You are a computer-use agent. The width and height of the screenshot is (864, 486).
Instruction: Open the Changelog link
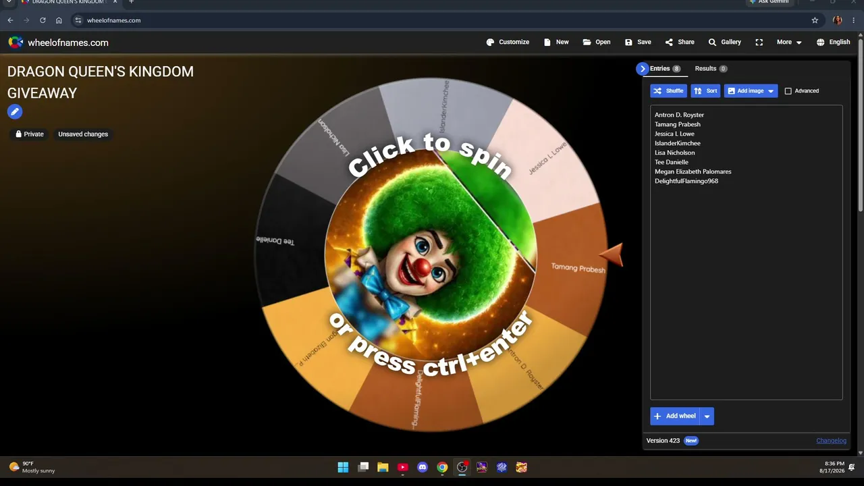click(x=831, y=441)
